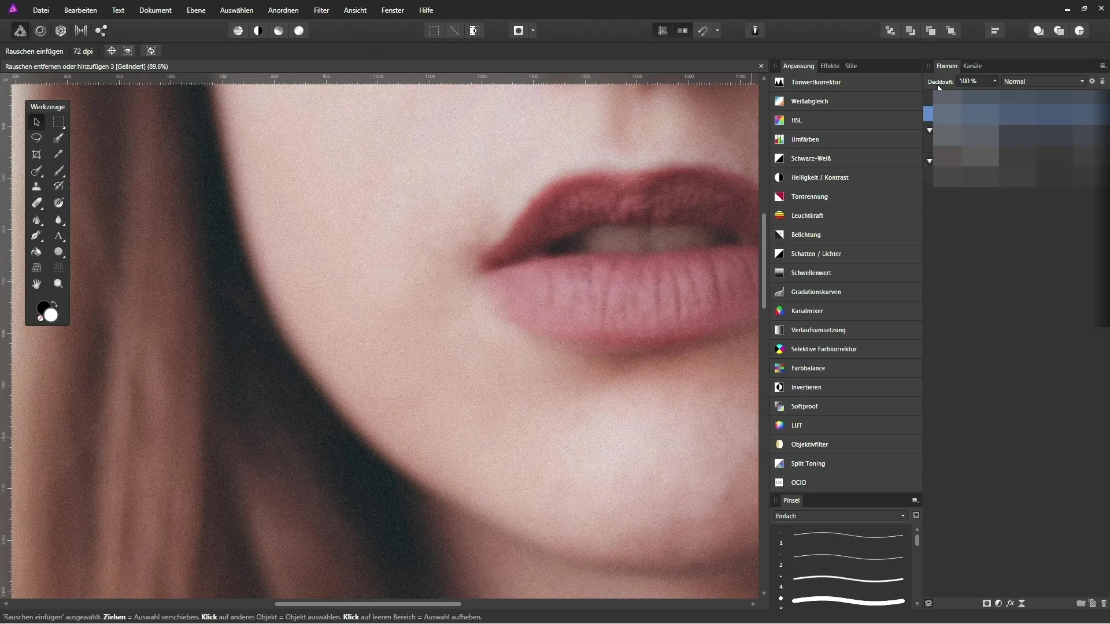Toggle the Quick Mask button
Image resolution: width=1110 pixels, height=624 pixels.
[519, 31]
